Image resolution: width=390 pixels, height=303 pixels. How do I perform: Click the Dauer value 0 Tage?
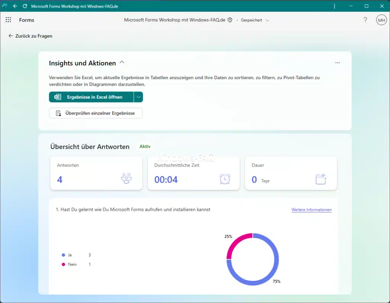261,180
